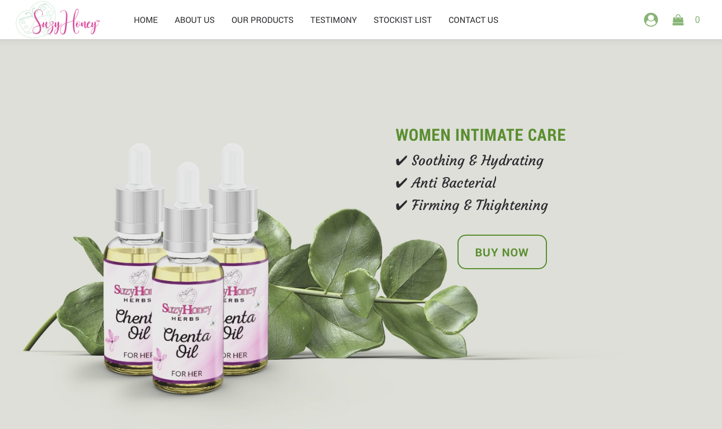Click the SuzyHoney logo
The height and width of the screenshot is (429, 722).
click(x=58, y=20)
